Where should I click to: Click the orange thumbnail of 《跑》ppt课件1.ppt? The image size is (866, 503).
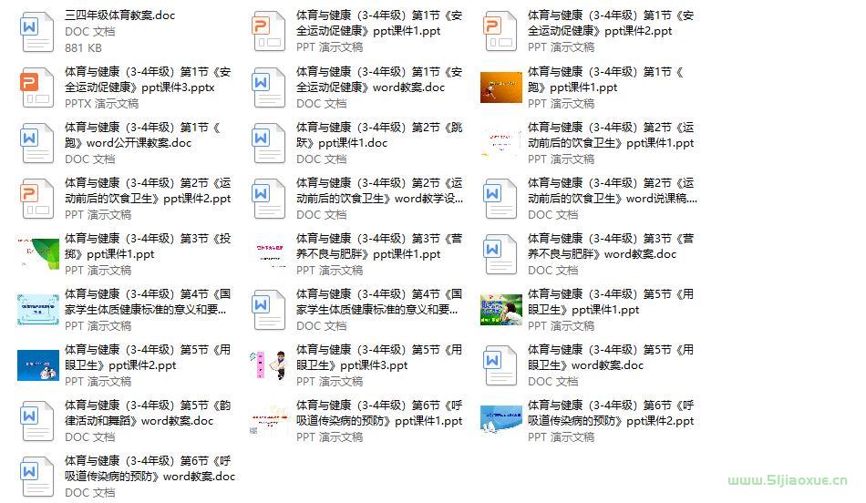click(501, 87)
